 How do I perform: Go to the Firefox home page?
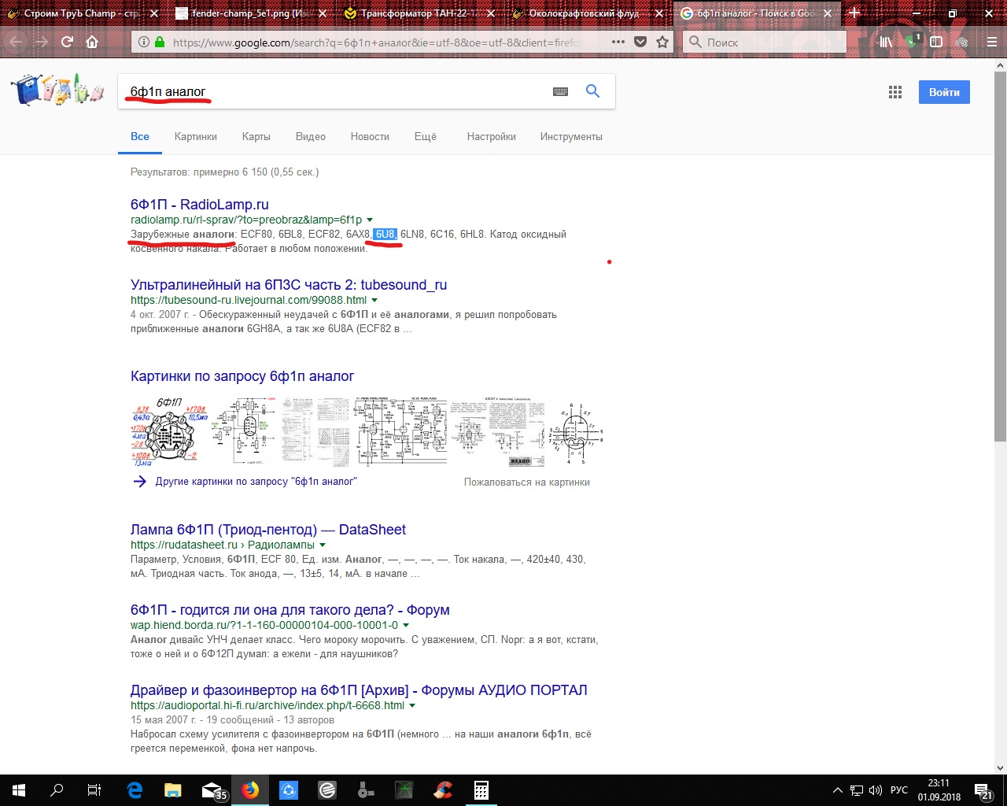(92, 43)
